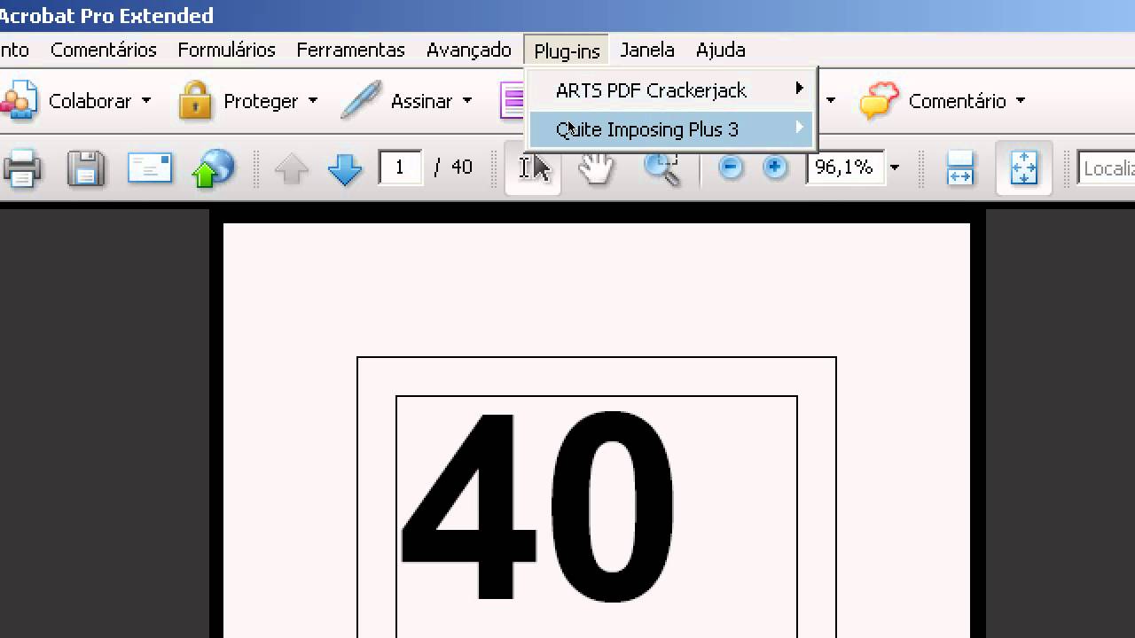Click the fit one full page icon

(1023, 167)
